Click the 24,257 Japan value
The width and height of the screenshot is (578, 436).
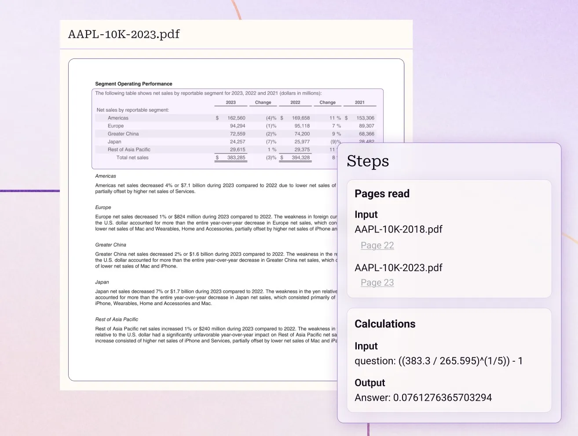(x=238, y=142)
